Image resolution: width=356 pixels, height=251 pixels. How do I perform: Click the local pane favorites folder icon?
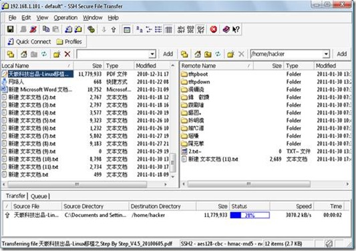point(11,54)
